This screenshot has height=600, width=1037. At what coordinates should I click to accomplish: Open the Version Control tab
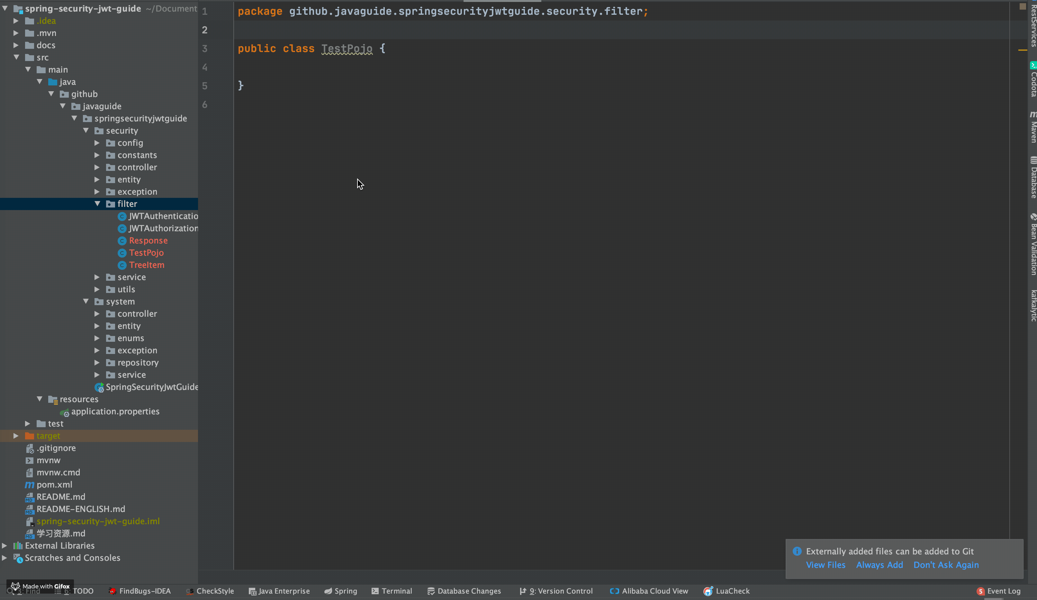(x=556, y=591)
